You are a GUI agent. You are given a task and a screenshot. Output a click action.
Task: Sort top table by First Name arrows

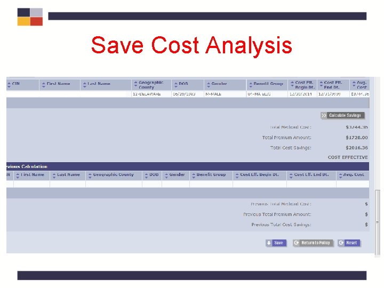(44, 85)
